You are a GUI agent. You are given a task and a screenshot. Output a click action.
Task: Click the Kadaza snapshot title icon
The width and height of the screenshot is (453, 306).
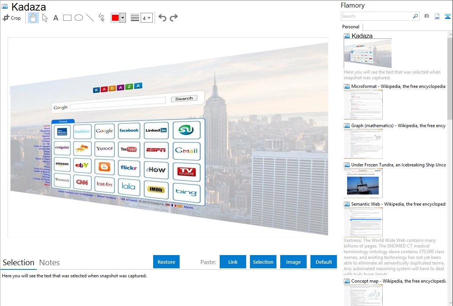(x=5, y=6)
